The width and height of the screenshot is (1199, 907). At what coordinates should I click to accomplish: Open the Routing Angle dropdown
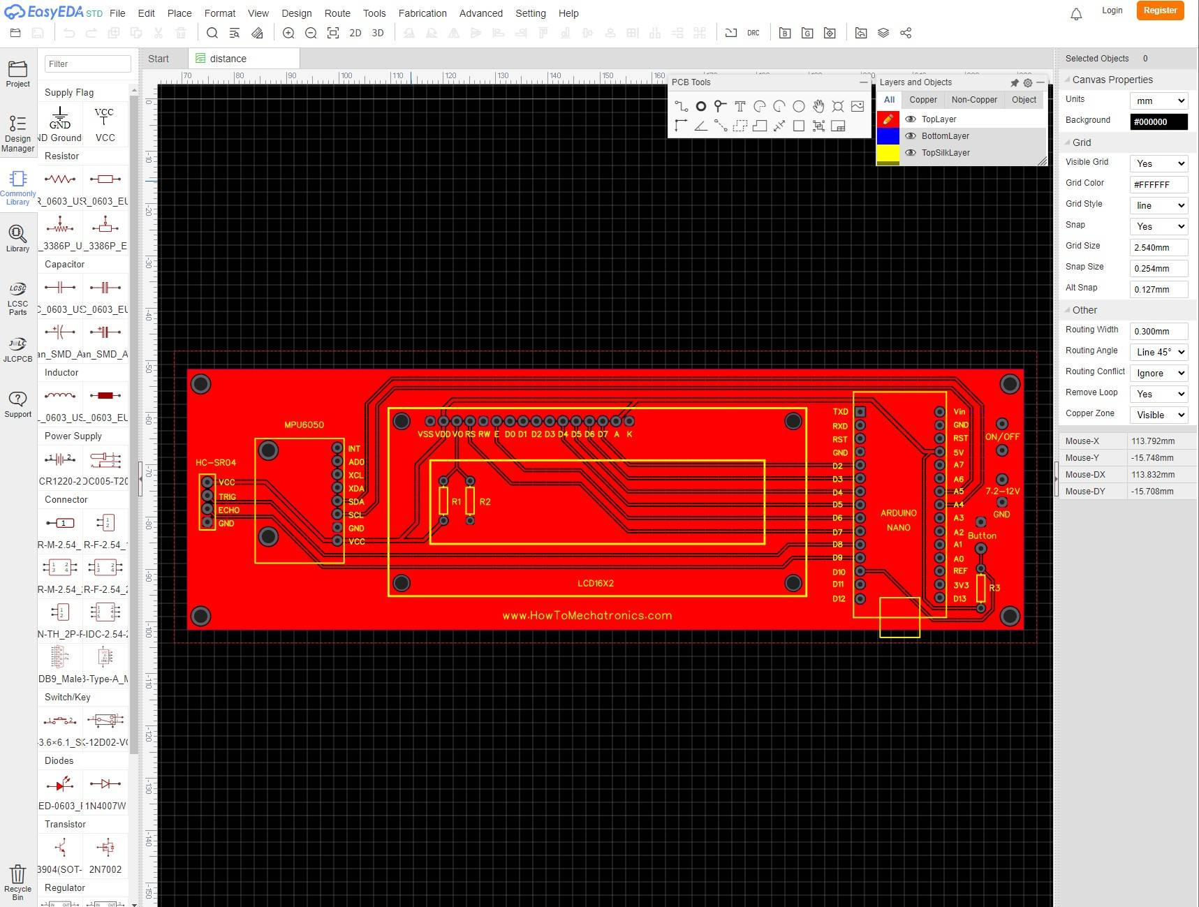click(x=1158, y=352)
